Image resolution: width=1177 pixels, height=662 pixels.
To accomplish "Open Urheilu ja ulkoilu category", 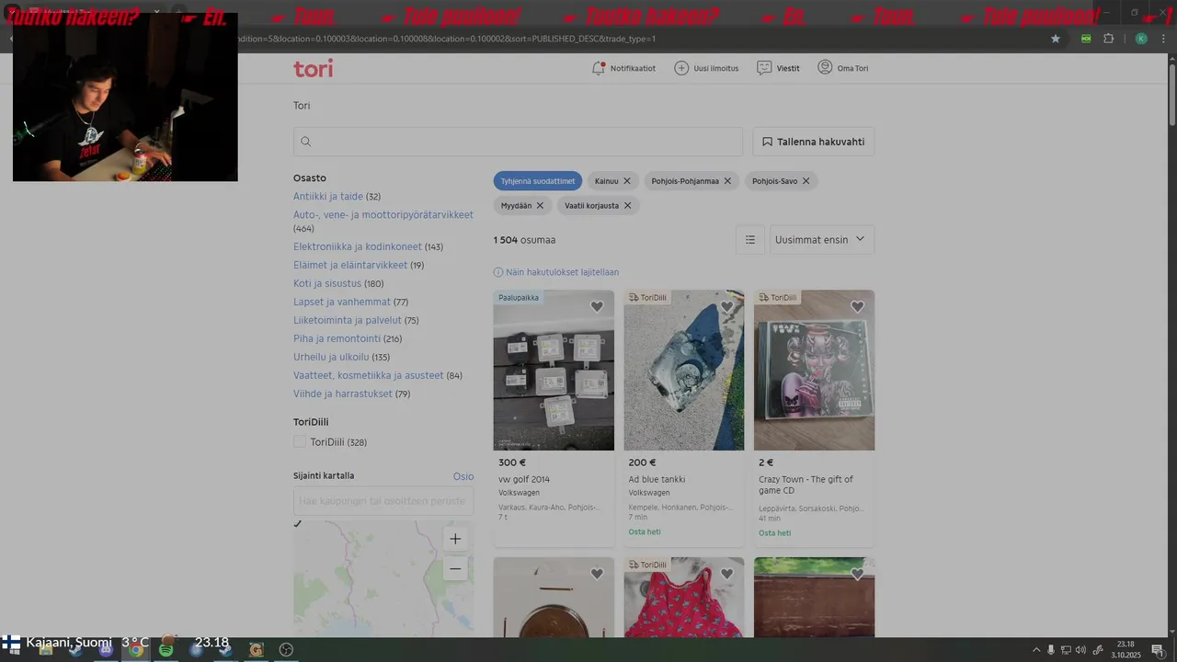I will (x=331, y=357).
